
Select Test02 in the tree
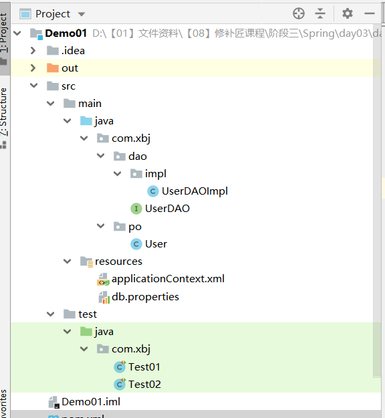coord(144,385)
